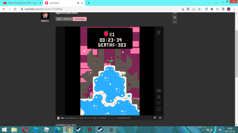Switch to Chrome on the taskbar

point(68,130)
